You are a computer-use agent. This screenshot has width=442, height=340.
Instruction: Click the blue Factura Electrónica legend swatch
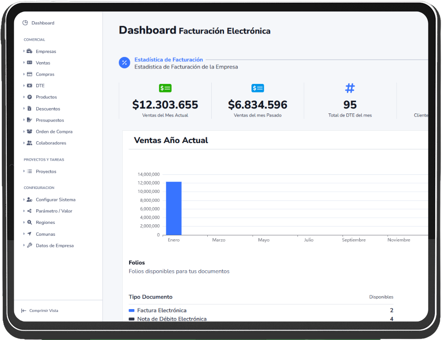pos(131,310)
